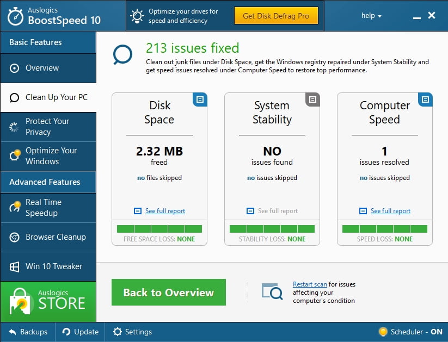Click Get Disk Defrag Pro button
448x342 pixels.
(276, 16)
